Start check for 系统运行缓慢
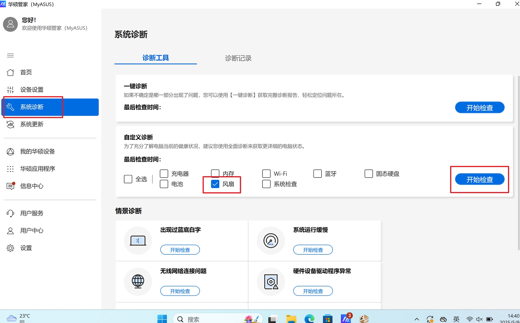 pos(313,250)
